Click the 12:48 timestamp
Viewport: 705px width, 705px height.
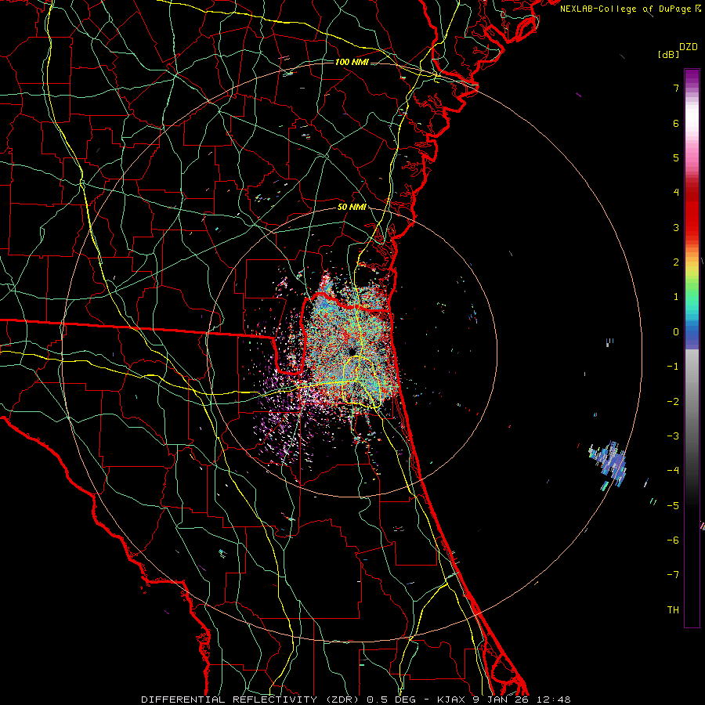click(554, 700)
